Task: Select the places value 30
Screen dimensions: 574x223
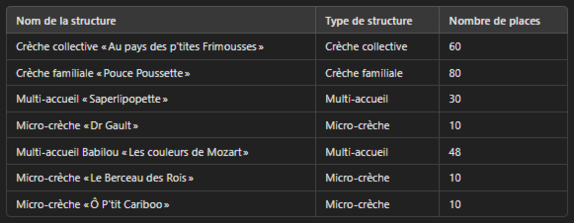Action: click(455, 99)
